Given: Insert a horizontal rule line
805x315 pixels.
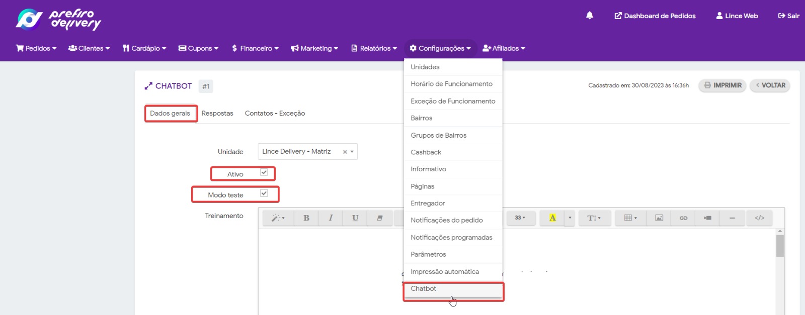Looking at the screenshot, I should [732, 218].
